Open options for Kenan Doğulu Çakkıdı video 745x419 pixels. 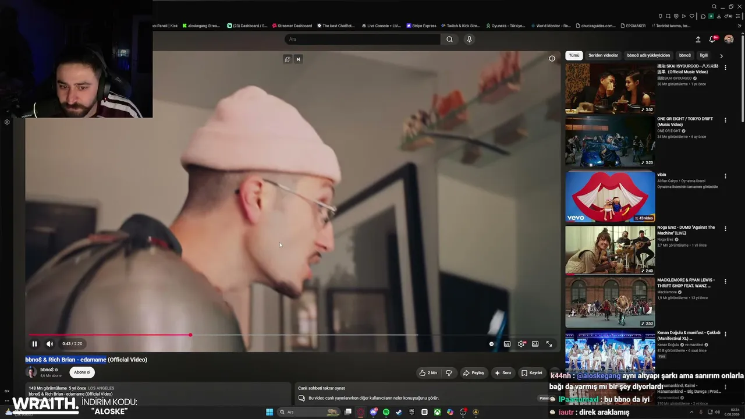click(x=725, y=335)
